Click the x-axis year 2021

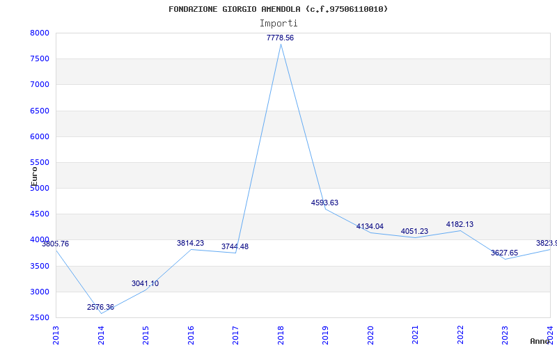point(415,335)
